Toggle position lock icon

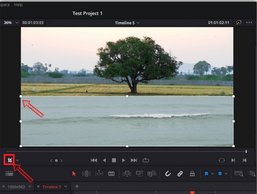[x=192, y=174]
